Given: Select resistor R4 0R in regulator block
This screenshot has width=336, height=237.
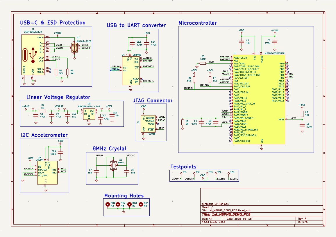Looking at the screenshot, I should (x=43, y=111).
